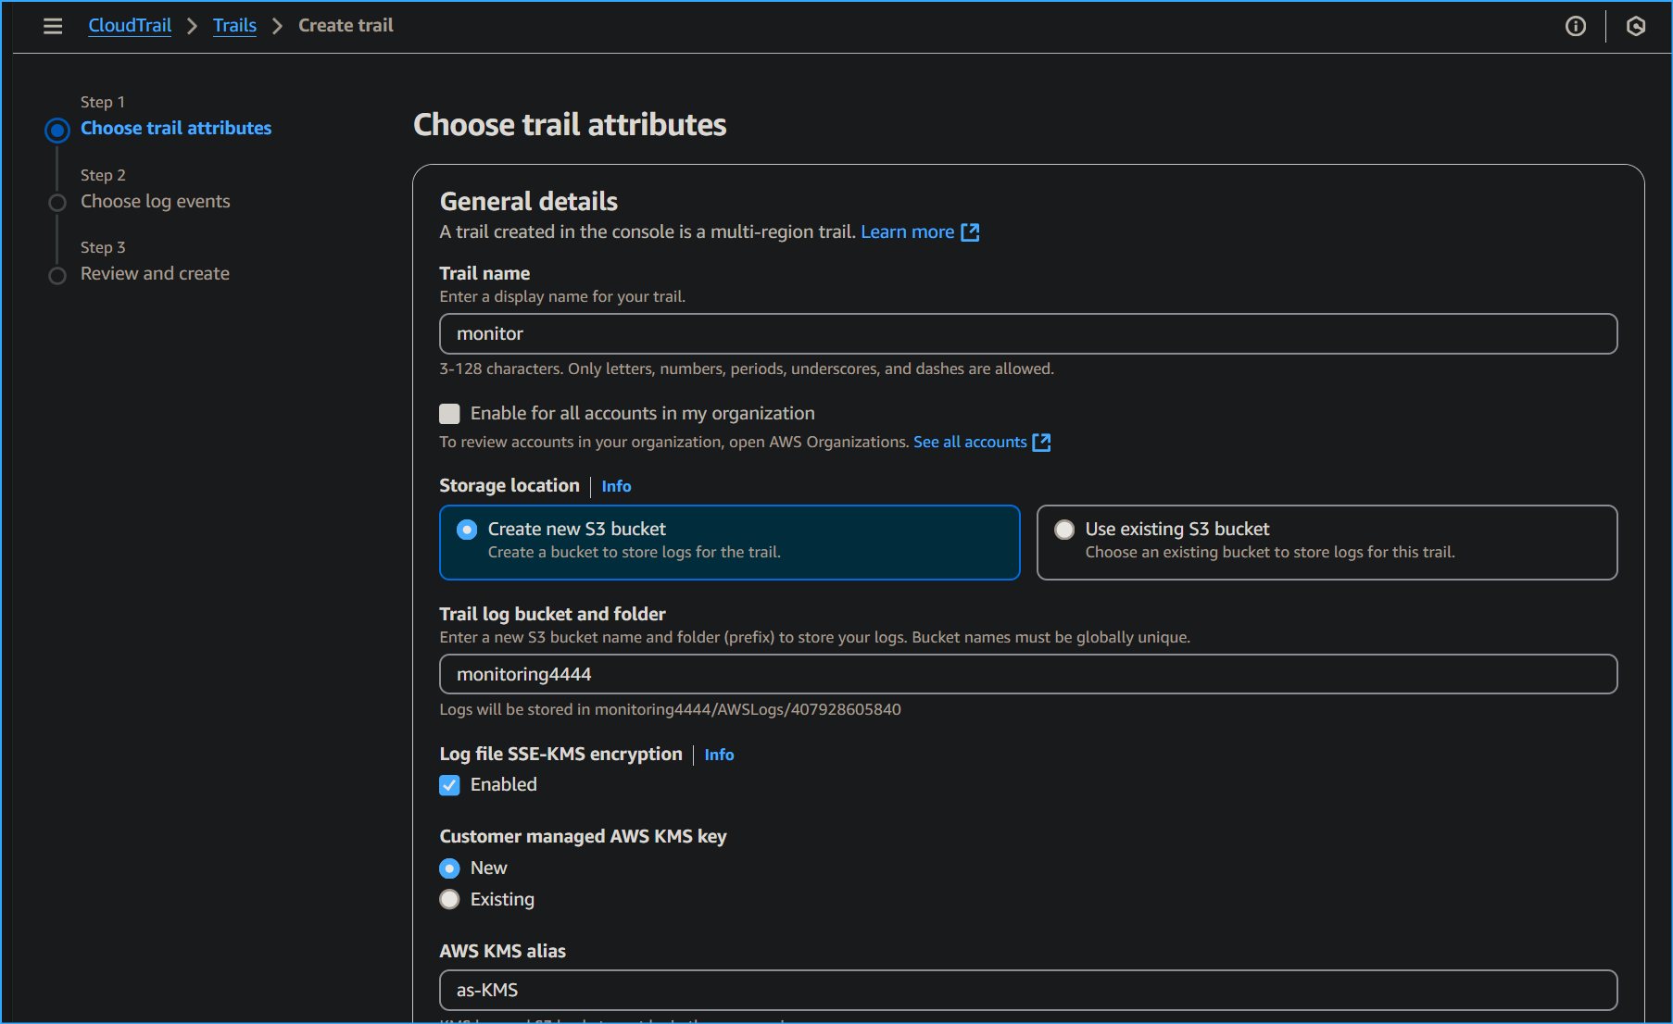Screen dimensions: 1673x1024
Task: Click the Info link beside Storage location
Action: 615,486
